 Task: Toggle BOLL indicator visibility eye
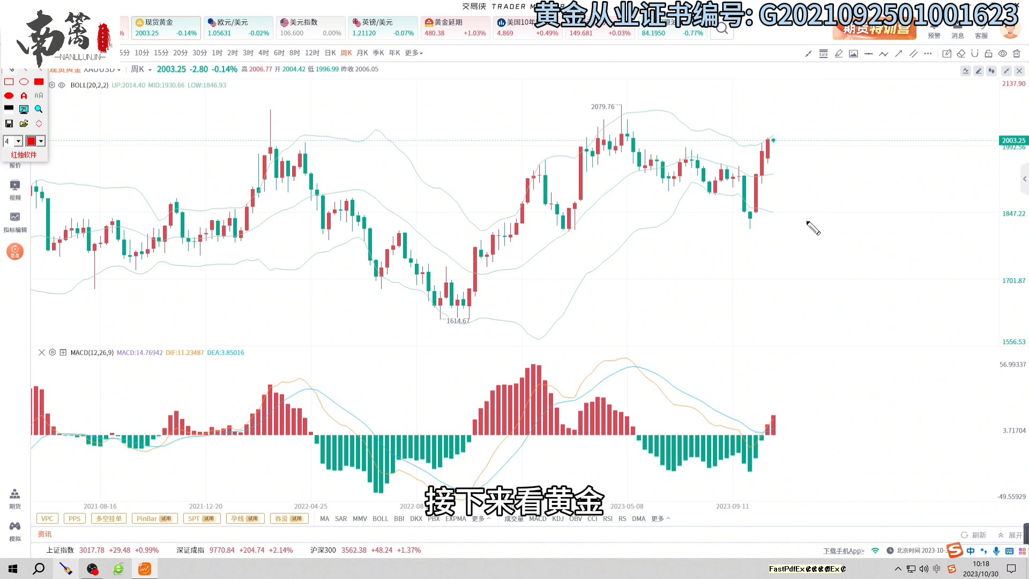62,85
